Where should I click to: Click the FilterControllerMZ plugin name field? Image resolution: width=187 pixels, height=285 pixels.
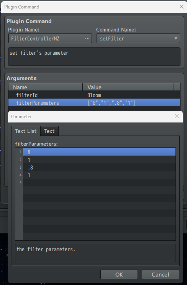point(50,39)
